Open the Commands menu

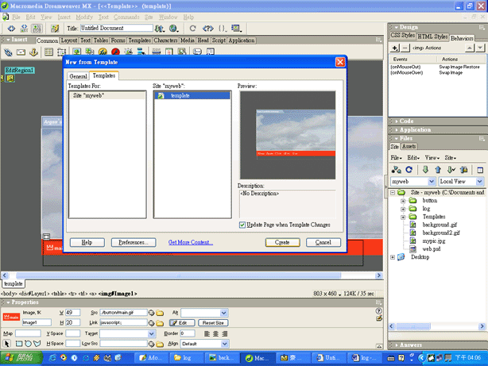(126, 17)
